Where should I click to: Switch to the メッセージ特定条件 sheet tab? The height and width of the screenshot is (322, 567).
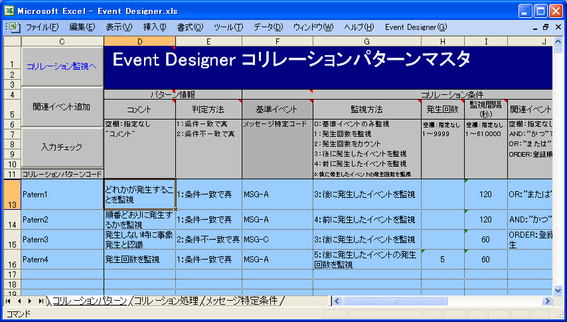242,301
